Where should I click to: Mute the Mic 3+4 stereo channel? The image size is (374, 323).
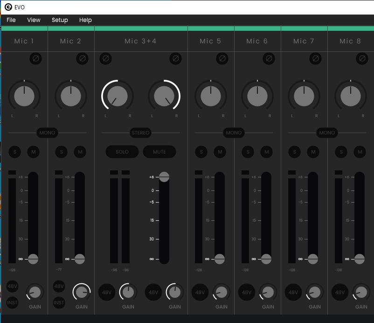(159, 152)
